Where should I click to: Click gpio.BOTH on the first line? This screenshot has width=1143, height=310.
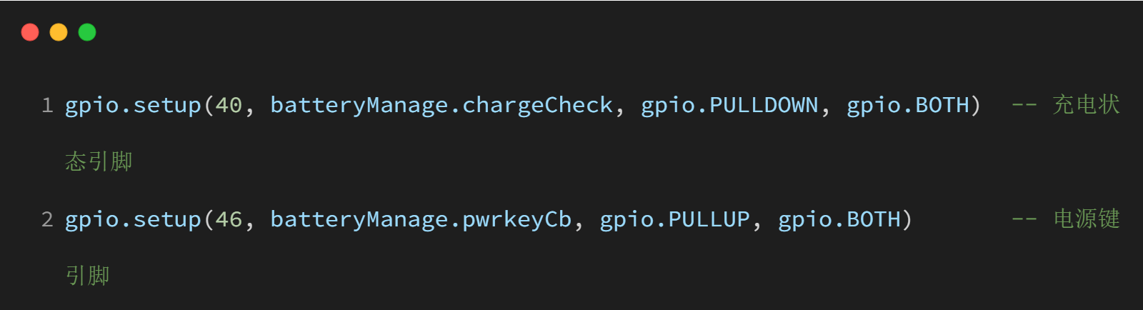tap(908, 106)
